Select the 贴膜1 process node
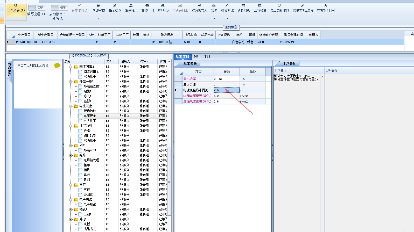 [87, 91]
